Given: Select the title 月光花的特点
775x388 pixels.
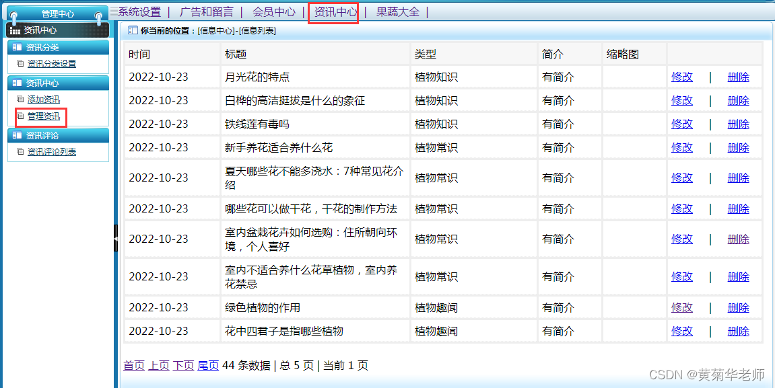Looking at the screenshot, I should (257, 77).
